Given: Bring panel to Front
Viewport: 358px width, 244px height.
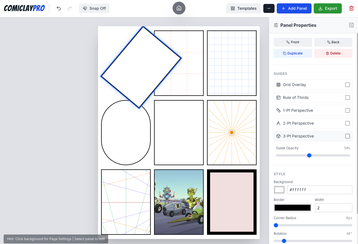Looking at the screenshot, I should 293,42.
